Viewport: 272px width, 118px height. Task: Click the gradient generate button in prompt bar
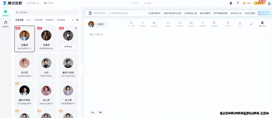point(264,13)
